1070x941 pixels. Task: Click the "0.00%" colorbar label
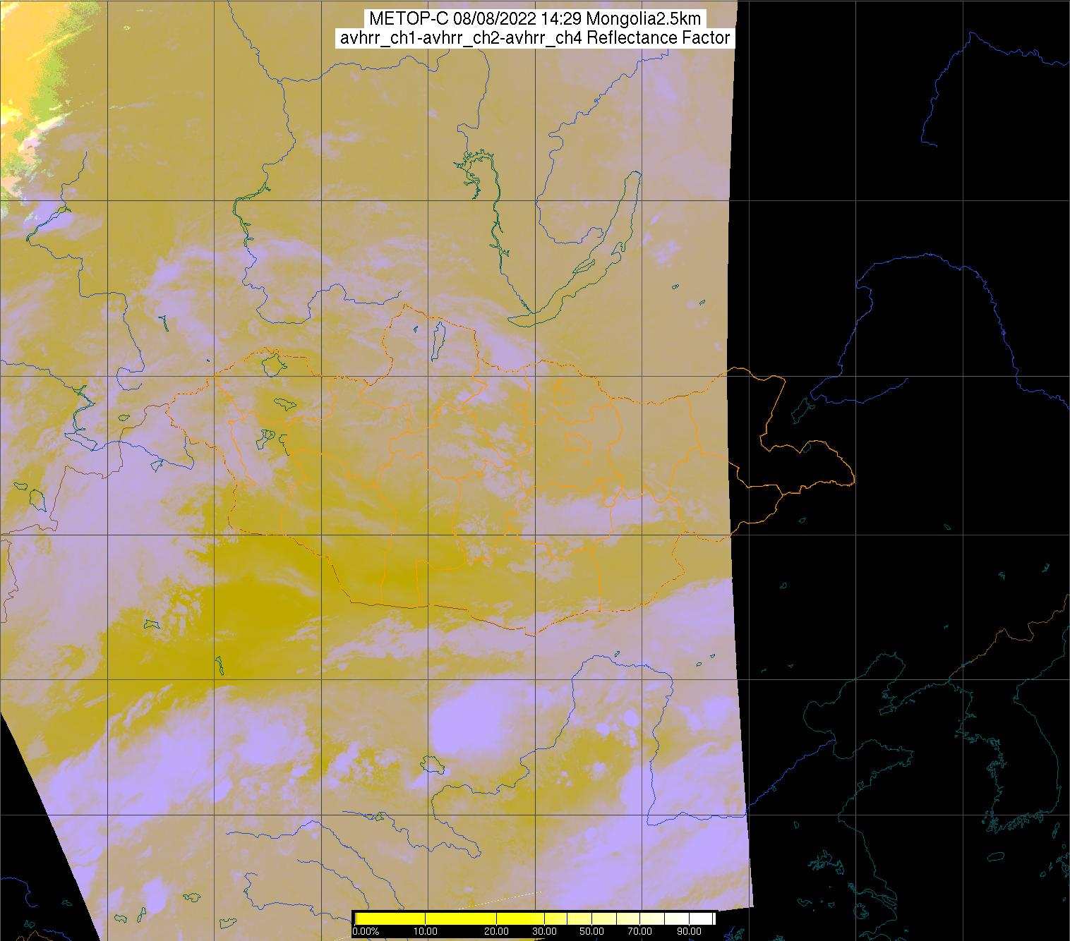pos(366,931)
